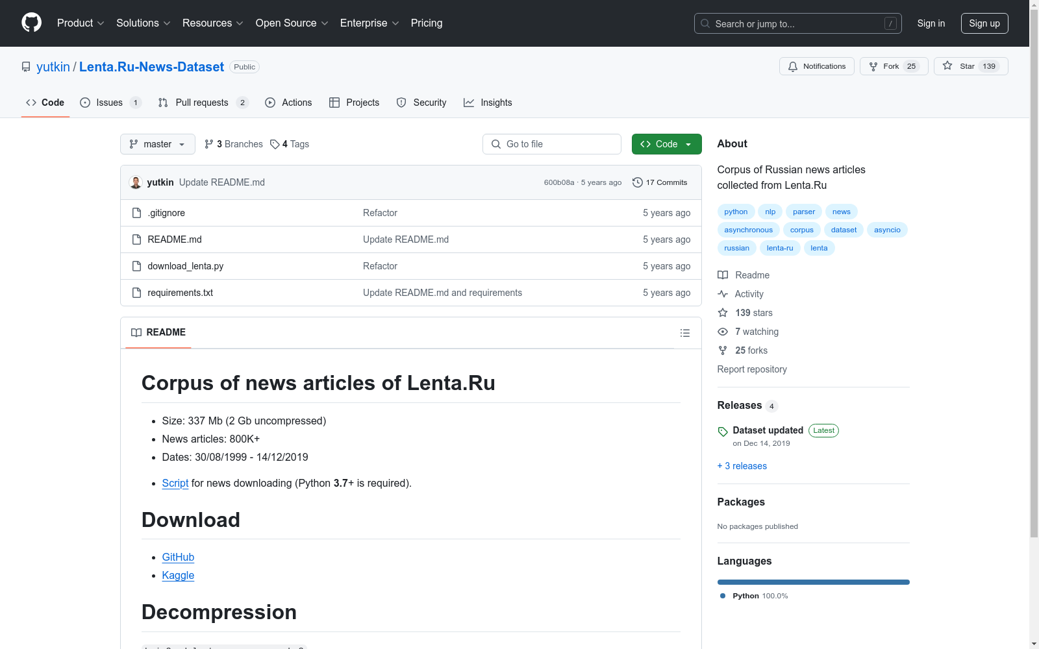Viewport: 1039px width, 649px height.
Task: Focus the Go to file input
Action: tap(552, 144)
